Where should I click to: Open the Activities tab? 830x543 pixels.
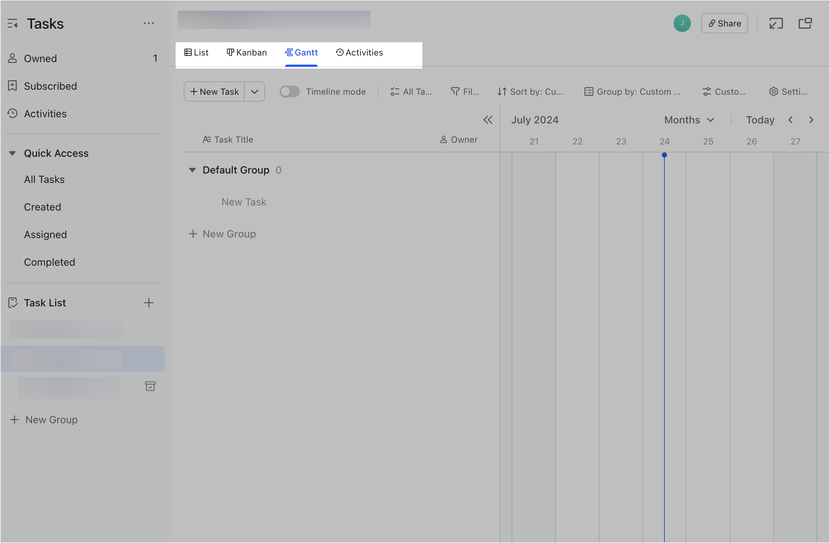[x=359, y=52]
